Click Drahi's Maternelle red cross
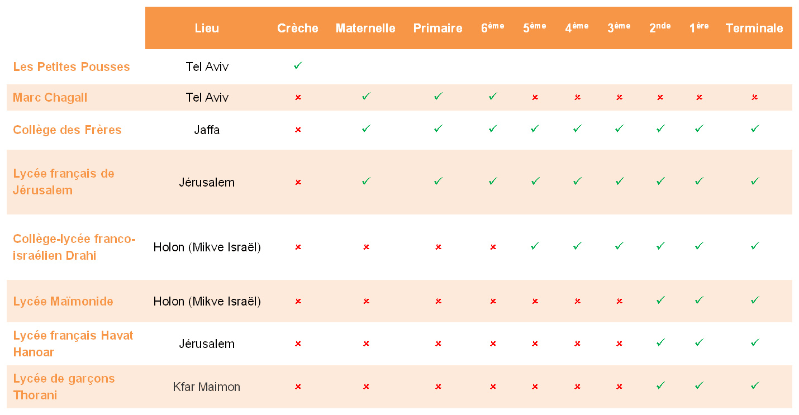Image resolution: width=799 pixels, height=415 pixels. coord(366,247)
